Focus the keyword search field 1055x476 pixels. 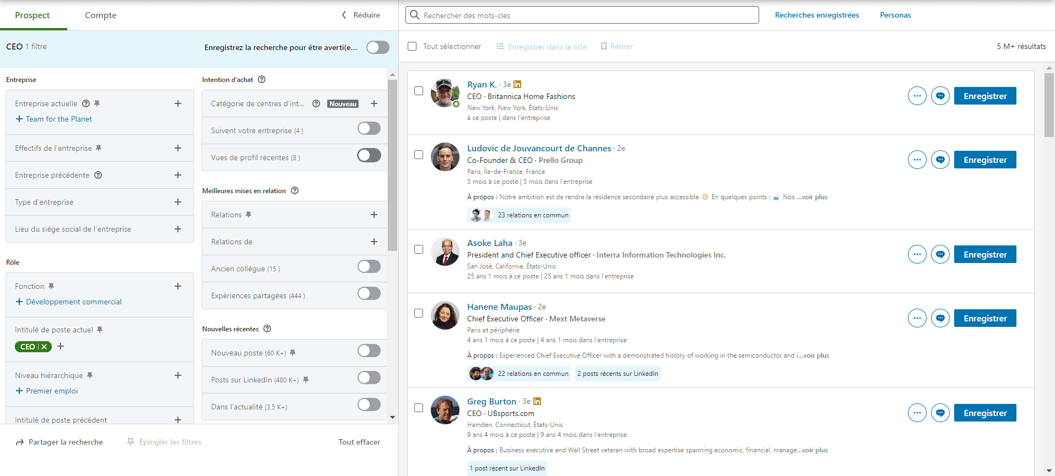click(x=582, y=15)
